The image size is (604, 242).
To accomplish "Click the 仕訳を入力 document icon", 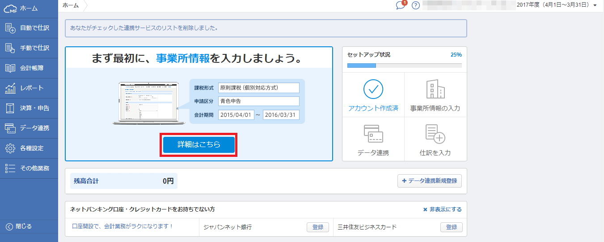I will [x=435, y=134].
